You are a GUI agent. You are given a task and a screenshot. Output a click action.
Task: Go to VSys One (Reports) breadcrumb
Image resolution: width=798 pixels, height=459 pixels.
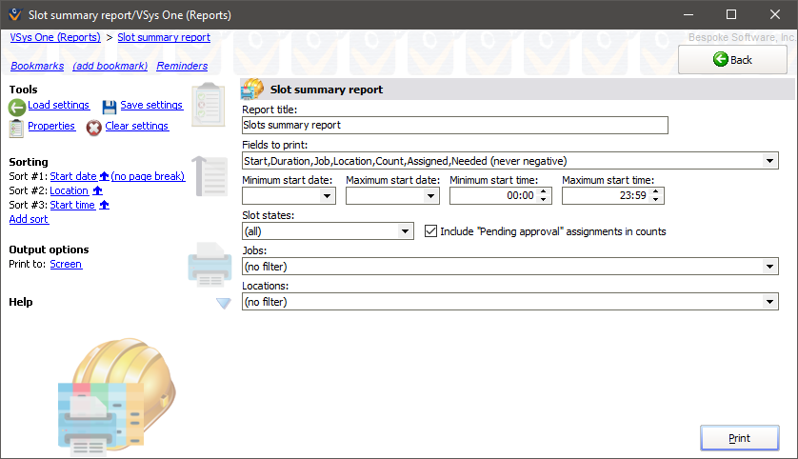pos(55,38)
